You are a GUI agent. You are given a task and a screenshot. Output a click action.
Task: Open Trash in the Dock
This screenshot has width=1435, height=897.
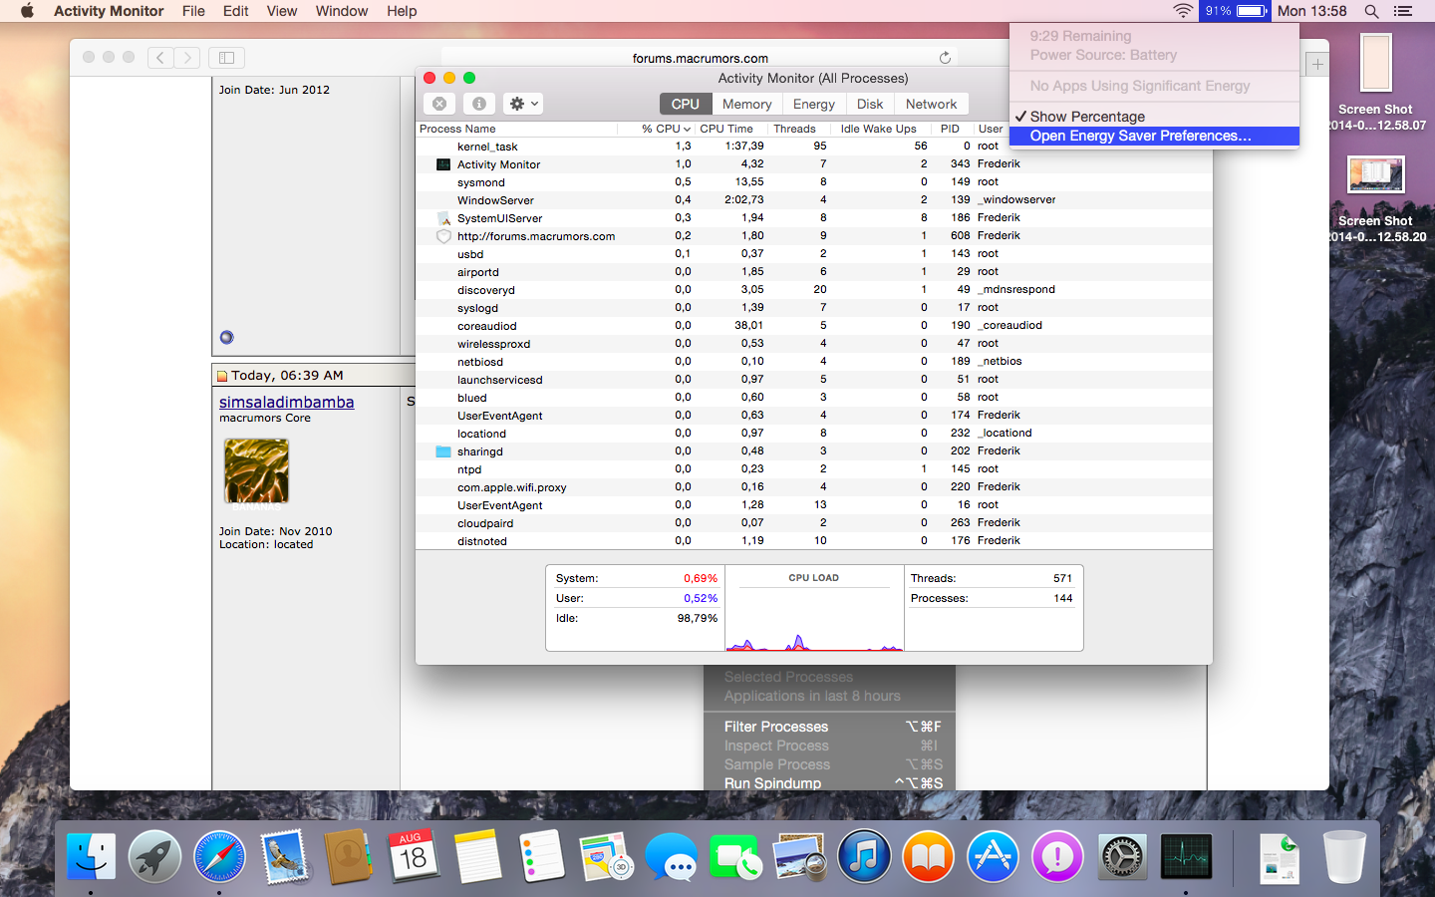point(1344,857)
